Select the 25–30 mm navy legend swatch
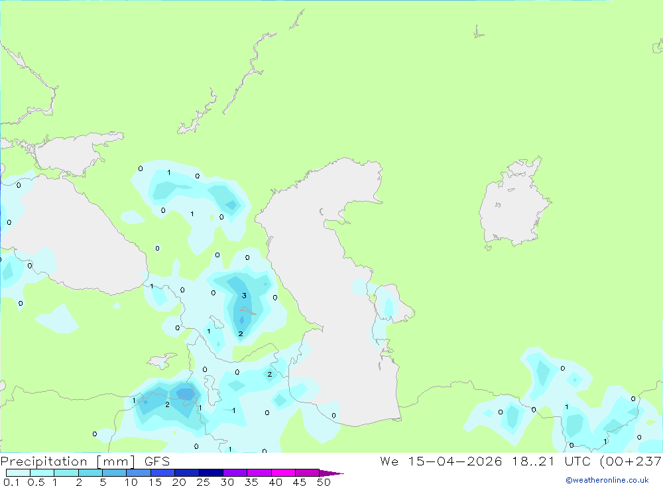Viewport: 663px width, 486px height. [211, 473]
